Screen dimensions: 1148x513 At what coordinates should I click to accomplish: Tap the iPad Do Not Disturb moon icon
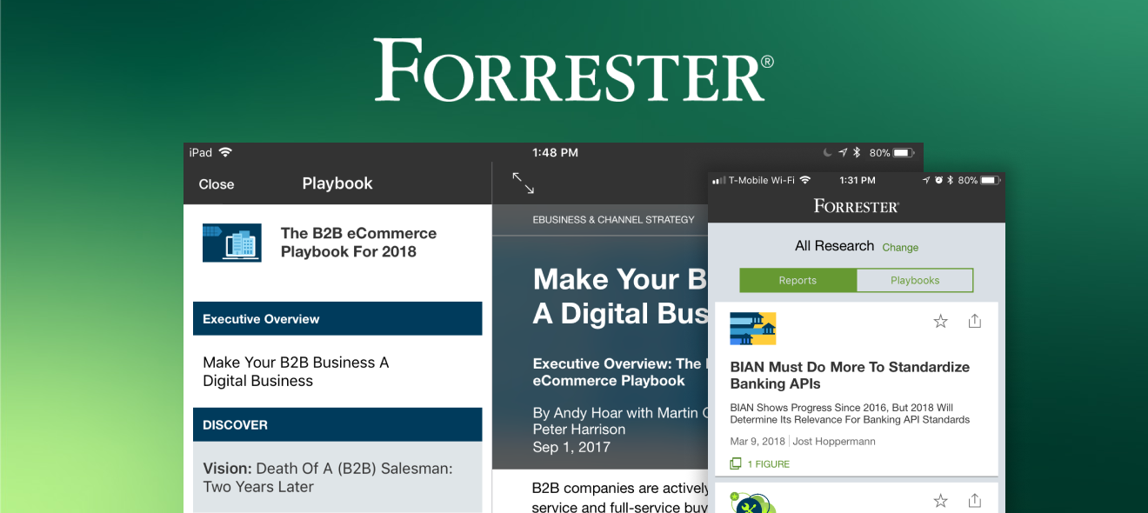point(827,152)
